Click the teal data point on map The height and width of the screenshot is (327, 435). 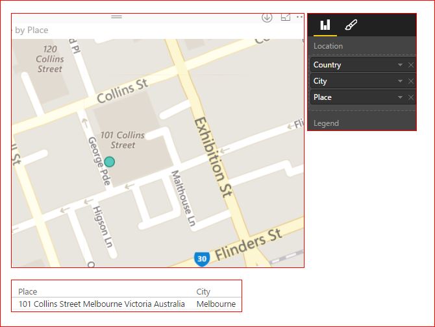pyautogui.click(x=110, y=162)
